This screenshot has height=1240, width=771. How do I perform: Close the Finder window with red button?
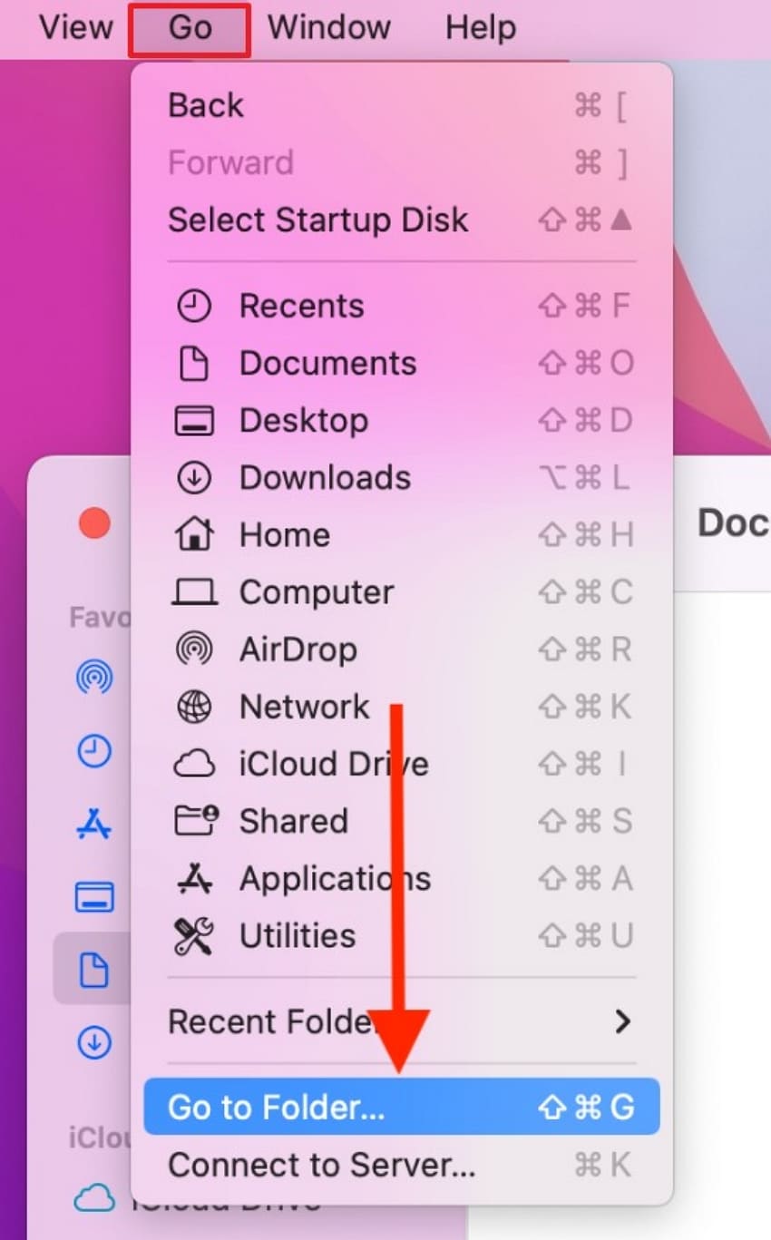click(94, 523)
